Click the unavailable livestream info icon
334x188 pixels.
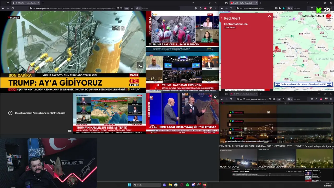coord(10,113)
